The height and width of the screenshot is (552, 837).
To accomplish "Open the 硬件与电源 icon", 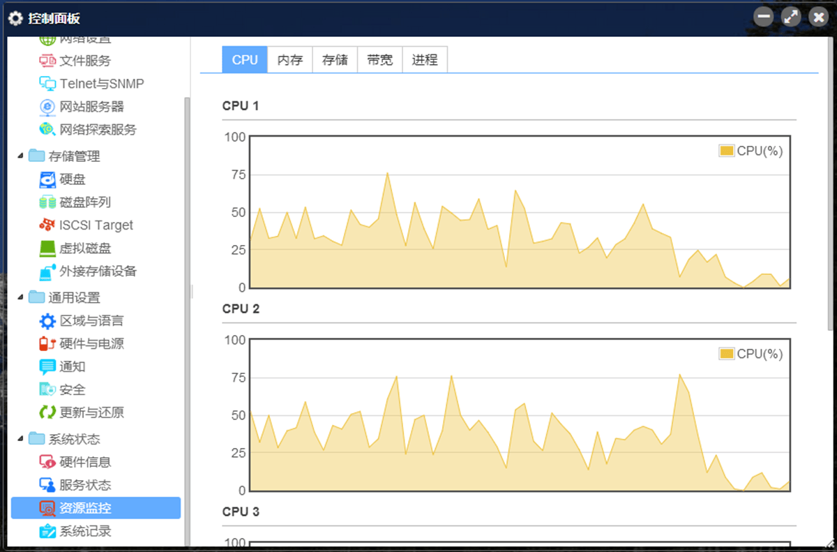I will click(47, 344).
